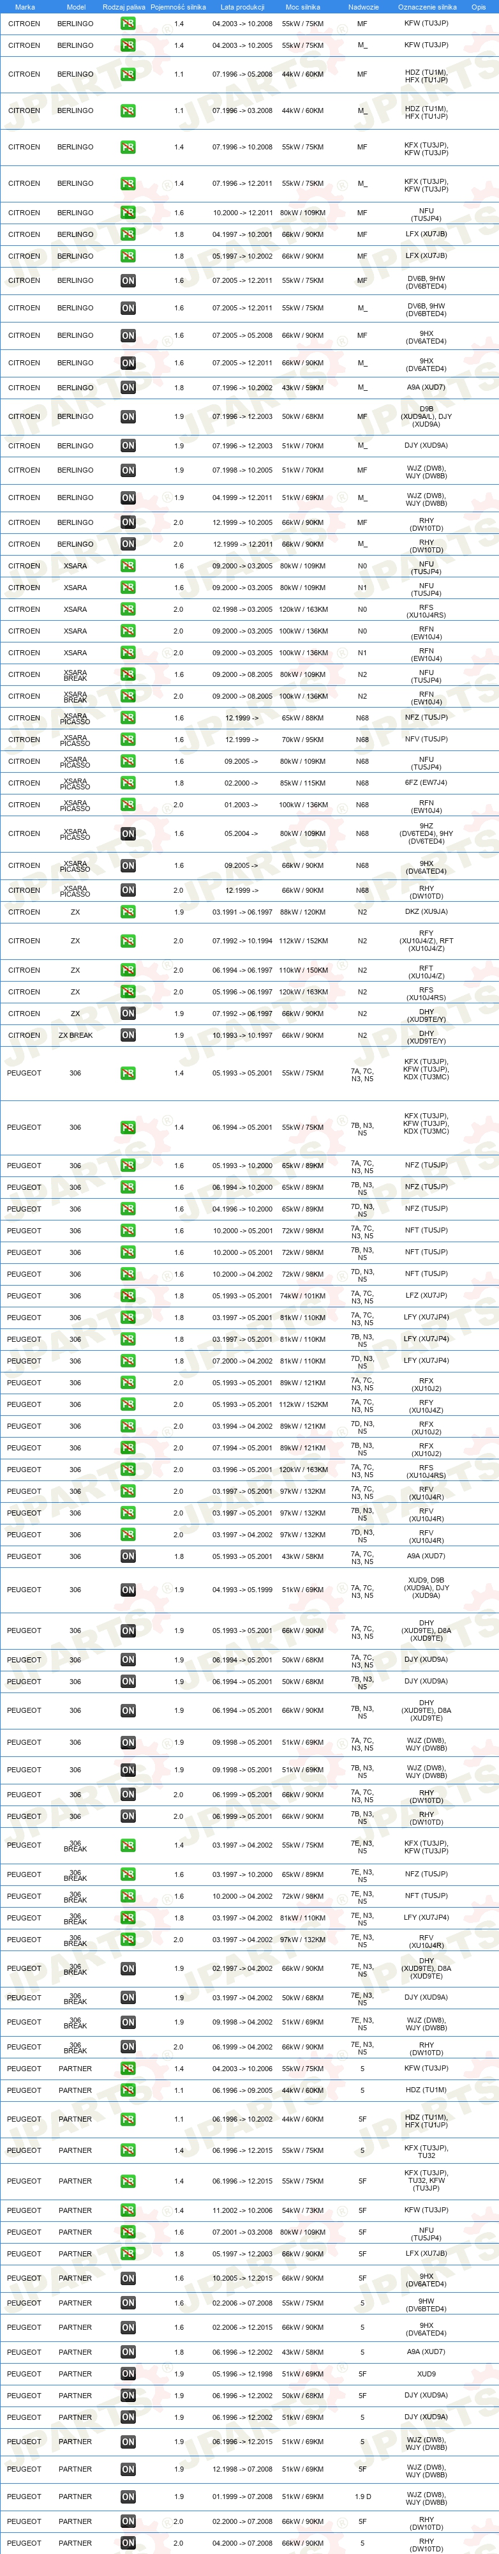499x2554 pixels.
Task: Click the Rodzaj paliwa column header
Action: click(124, 7)
